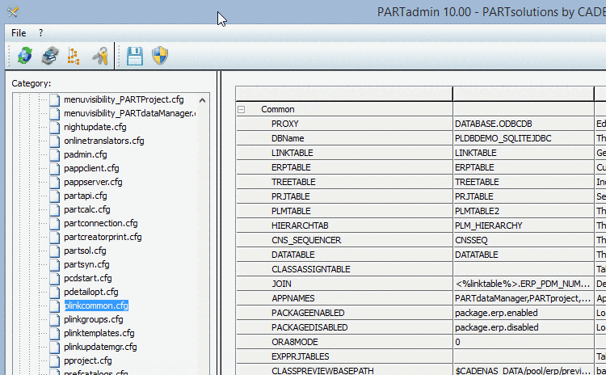The image size is (606, 375).
Task: Select pproject.cfg in category tree
Action: 88,360
